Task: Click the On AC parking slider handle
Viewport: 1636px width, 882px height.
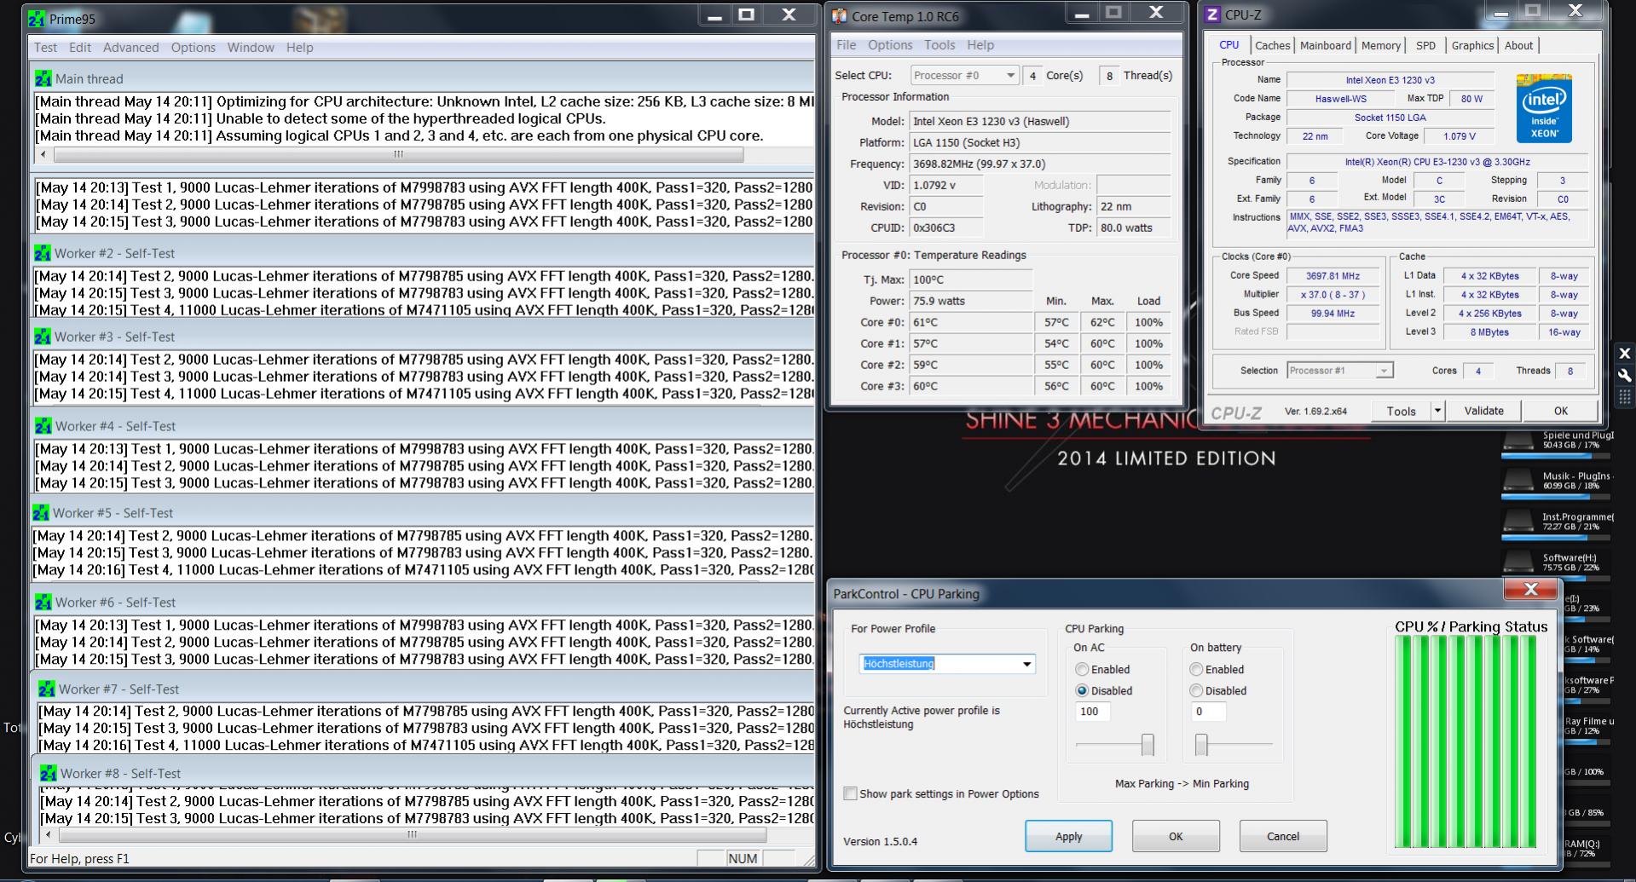Action: click(x=1148, y=745)
